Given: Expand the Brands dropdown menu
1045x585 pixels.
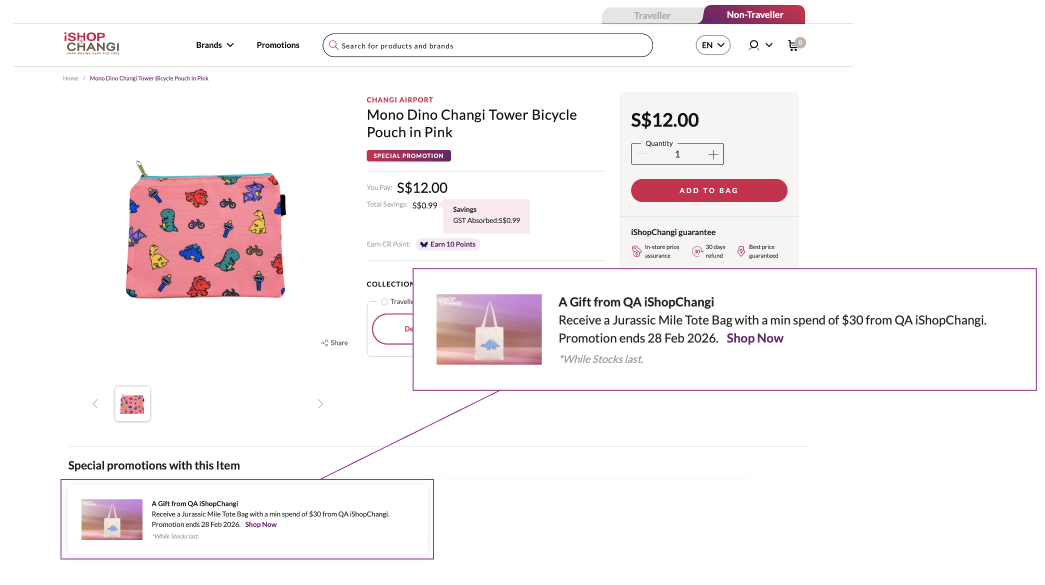Looking at the screenshot, I should (x=215, y=45).
